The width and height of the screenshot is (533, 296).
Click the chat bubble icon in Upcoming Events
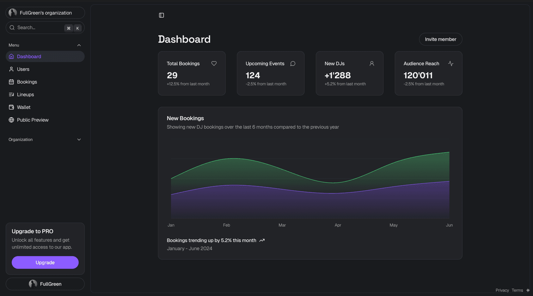293,63
